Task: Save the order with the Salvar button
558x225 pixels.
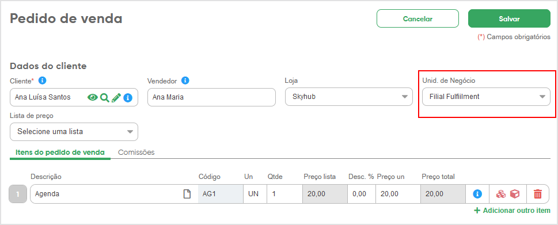Action: [x=509, y=18]
